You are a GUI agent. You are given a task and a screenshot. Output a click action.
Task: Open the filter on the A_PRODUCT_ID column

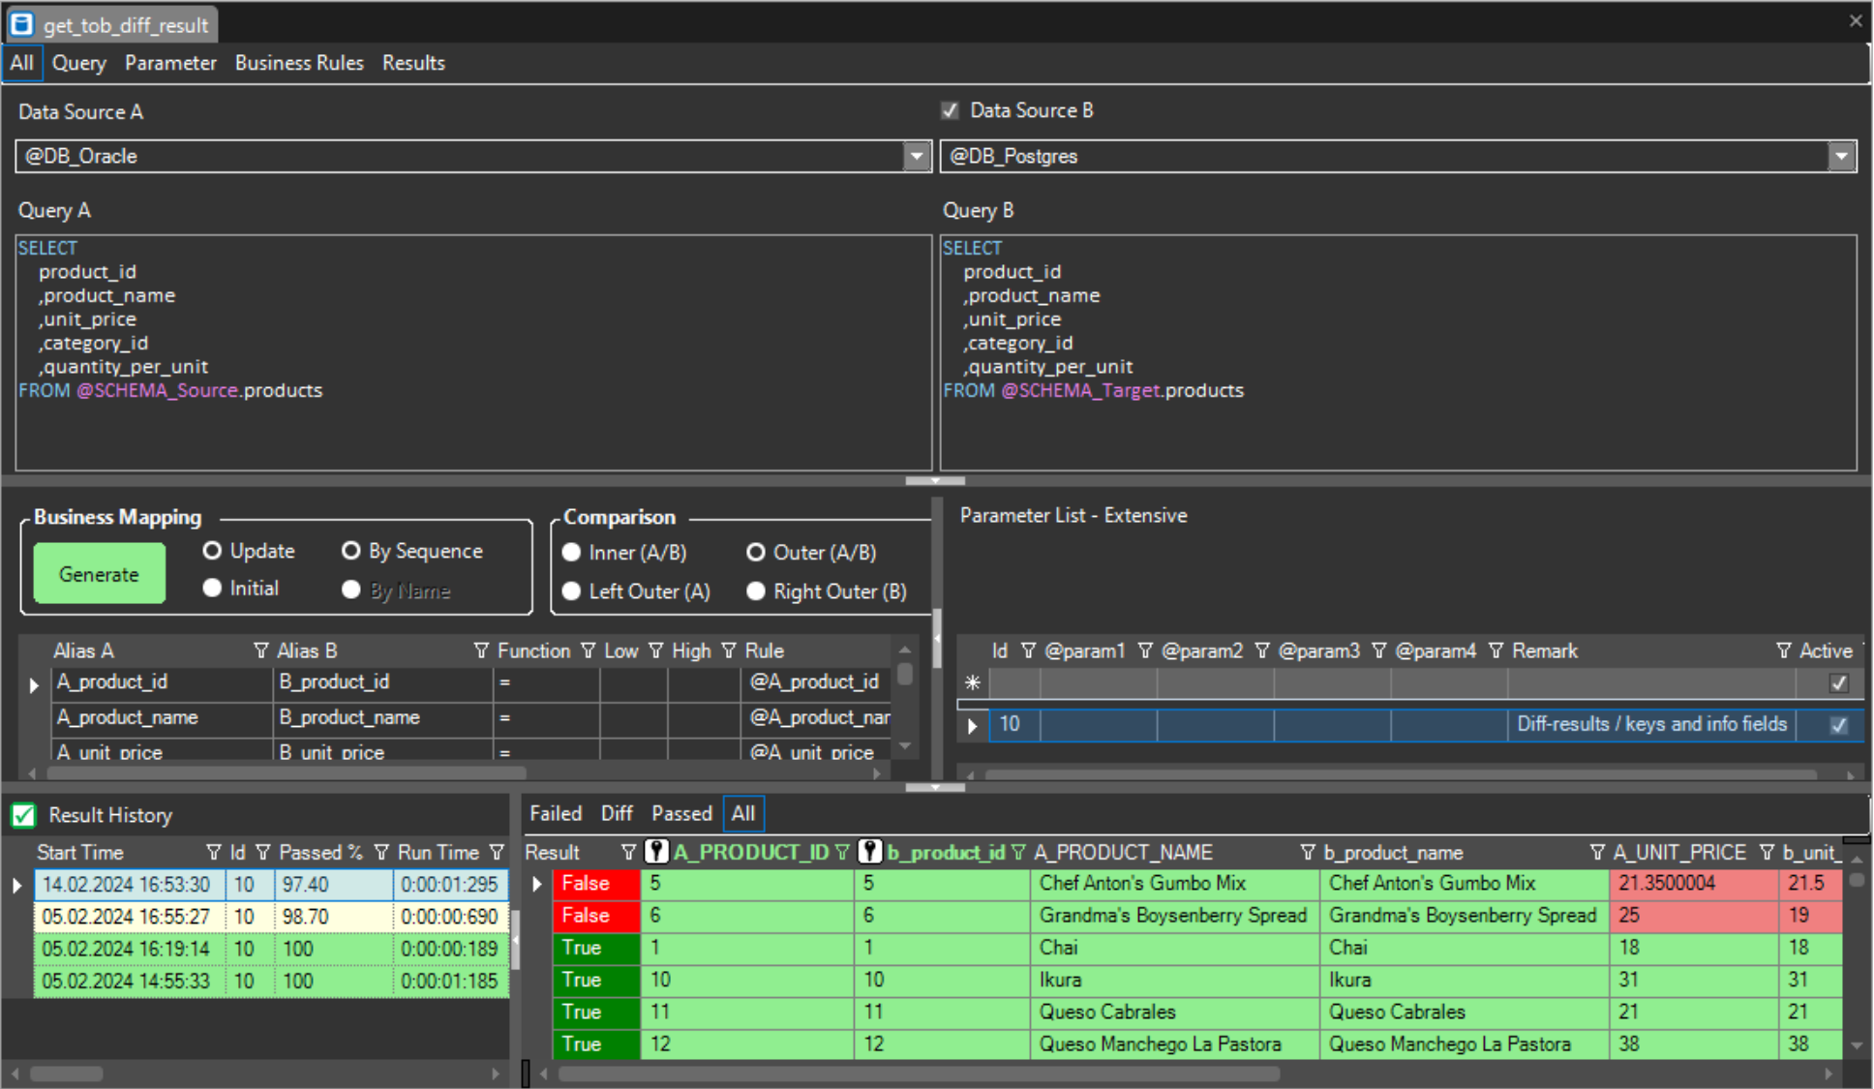(842, 853)
